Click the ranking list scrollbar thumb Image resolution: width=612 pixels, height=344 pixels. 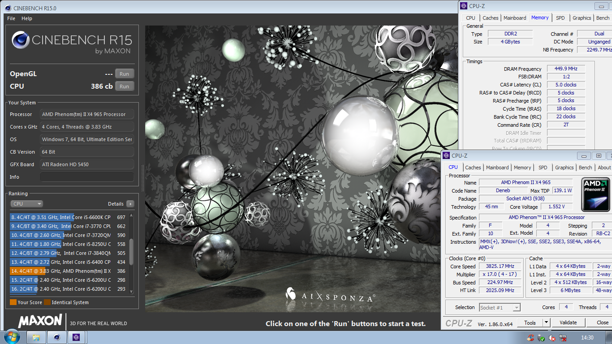tap(131, 252)
